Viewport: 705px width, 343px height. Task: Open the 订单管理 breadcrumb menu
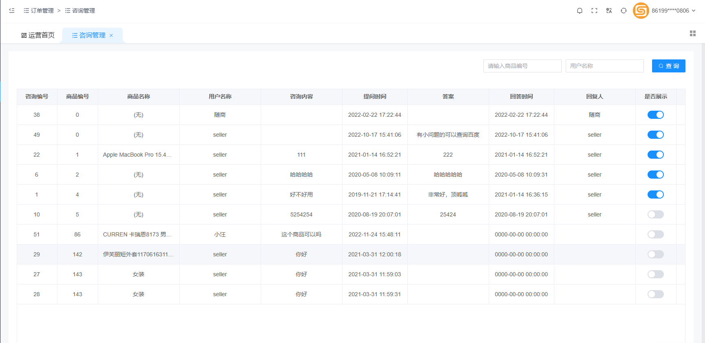click(x=39, y=11)
